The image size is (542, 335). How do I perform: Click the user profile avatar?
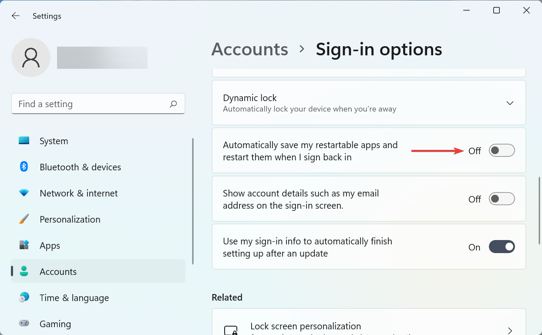(x=31, y=57)
